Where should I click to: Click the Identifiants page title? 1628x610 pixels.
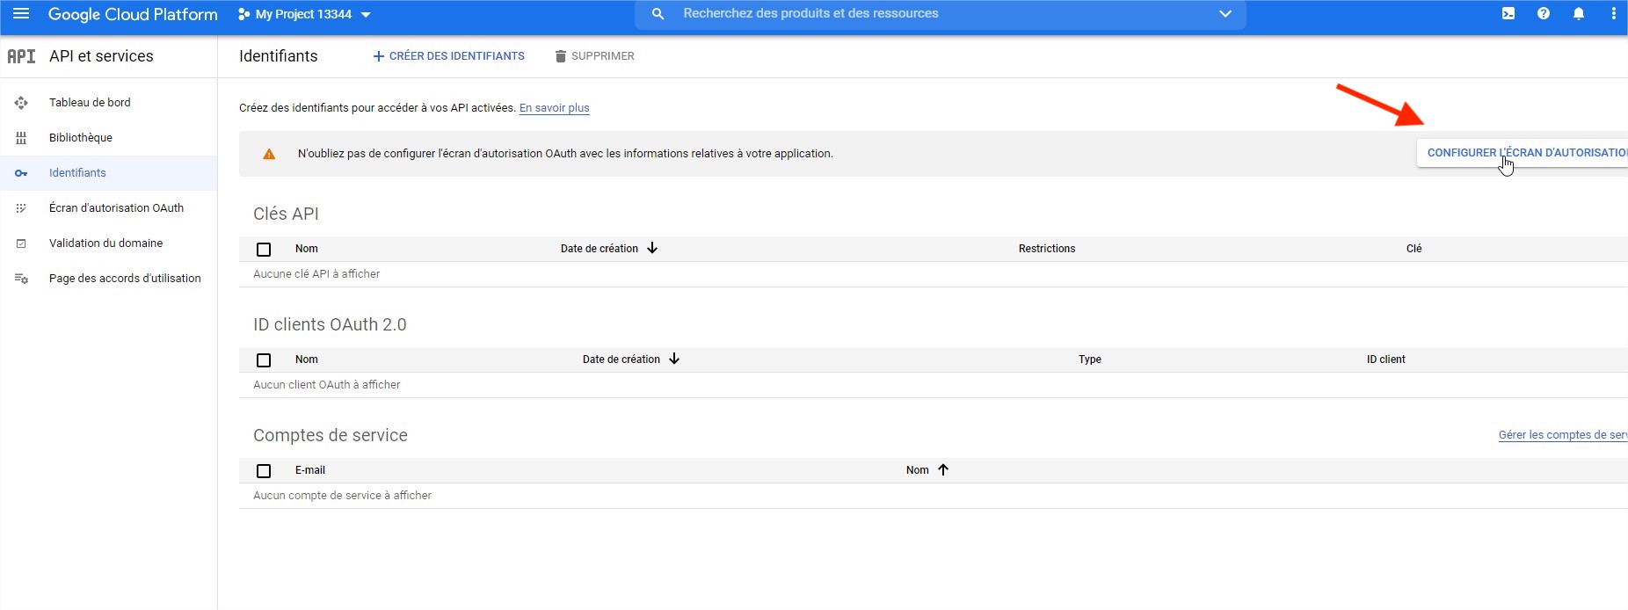pyautogui.click(x=279, y=56)
